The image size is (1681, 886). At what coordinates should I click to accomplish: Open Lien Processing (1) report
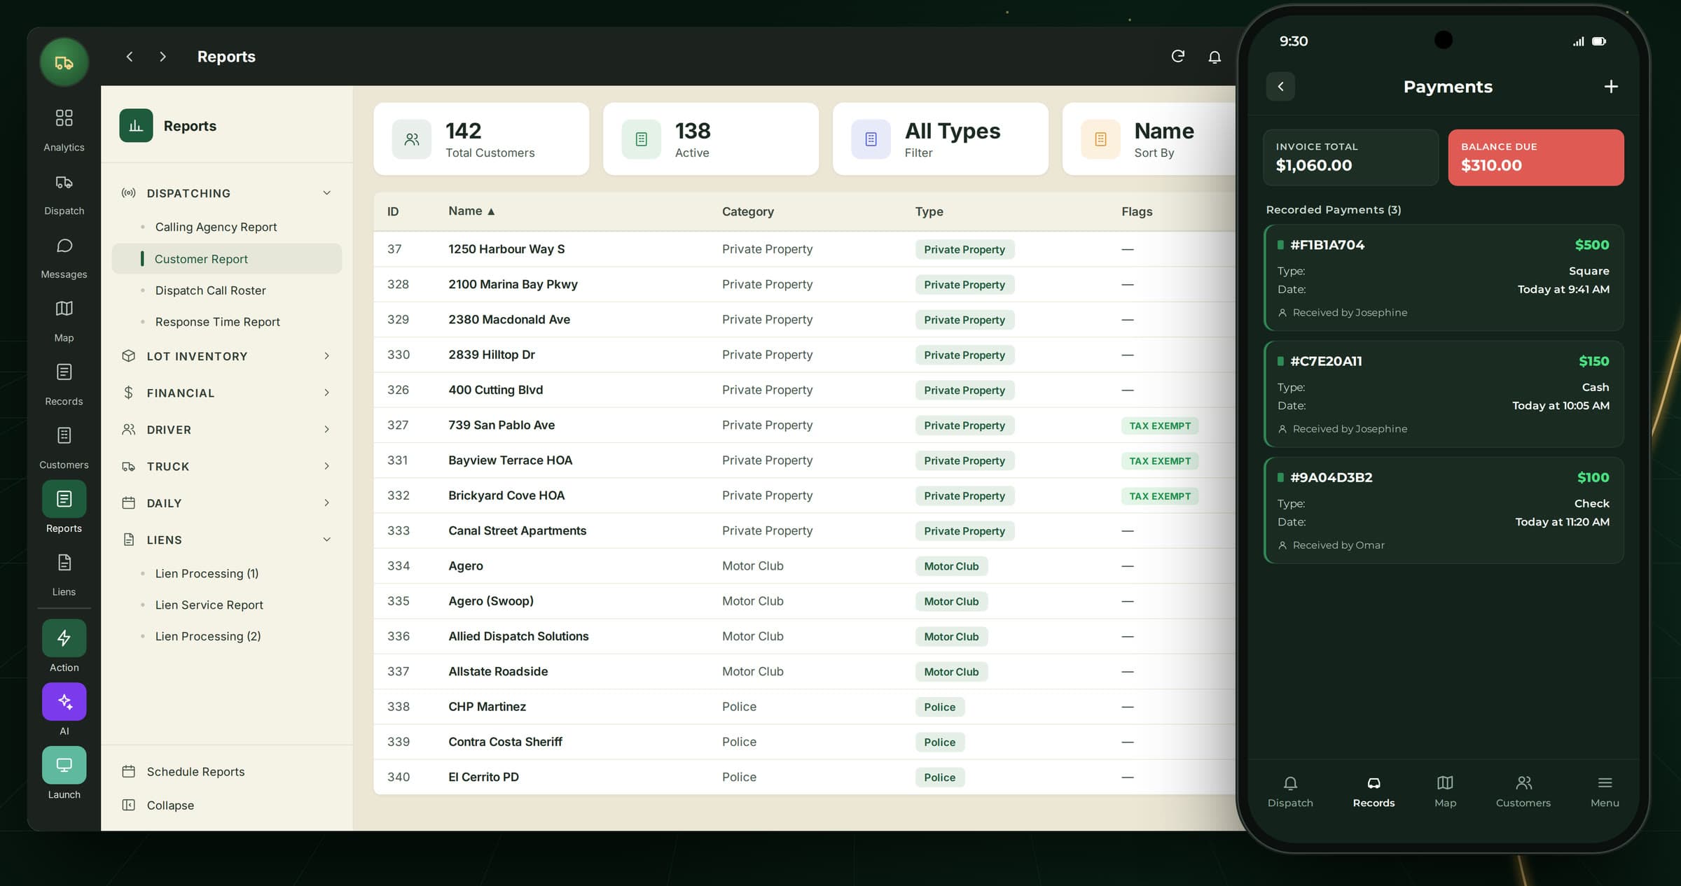pos(207,573)
